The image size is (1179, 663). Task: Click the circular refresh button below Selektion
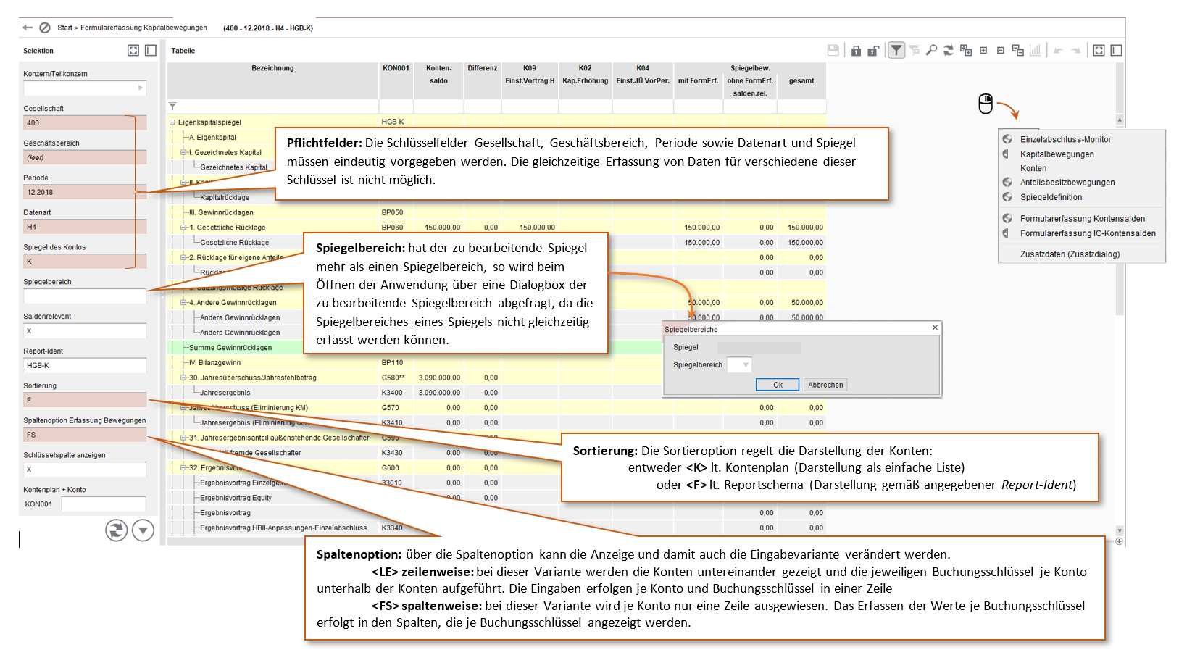pyautogui.click(x=116, y=530)
